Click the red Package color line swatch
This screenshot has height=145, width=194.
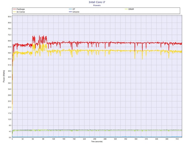pyautogui.click(x=14, y=9)
